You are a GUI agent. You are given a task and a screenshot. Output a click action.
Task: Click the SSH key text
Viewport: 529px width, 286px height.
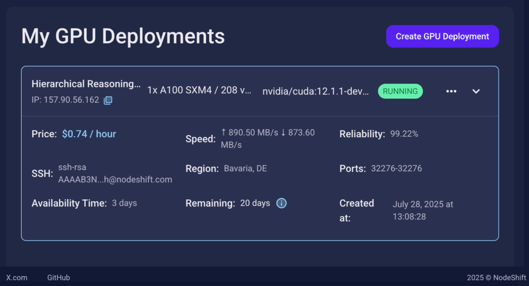click(x=115, y=173)
